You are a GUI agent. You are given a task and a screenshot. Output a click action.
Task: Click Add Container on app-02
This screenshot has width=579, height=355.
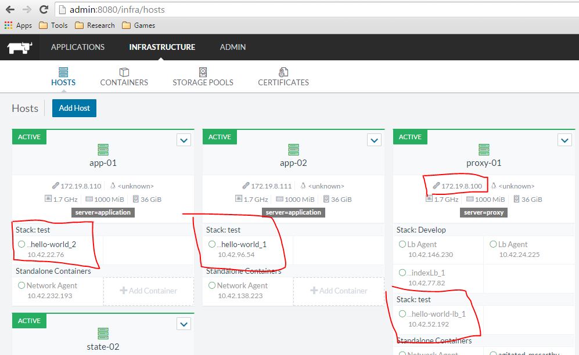(x=339, y=291)
